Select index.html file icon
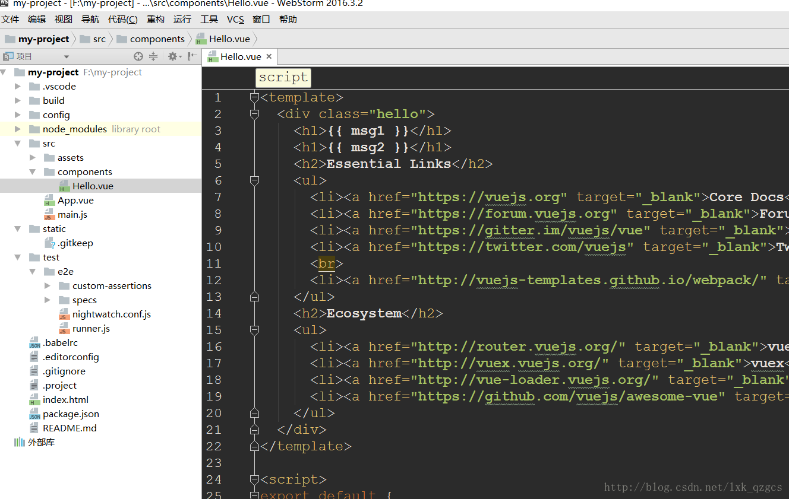This screenshot has height=499, width=789. [x=34, y=400]
